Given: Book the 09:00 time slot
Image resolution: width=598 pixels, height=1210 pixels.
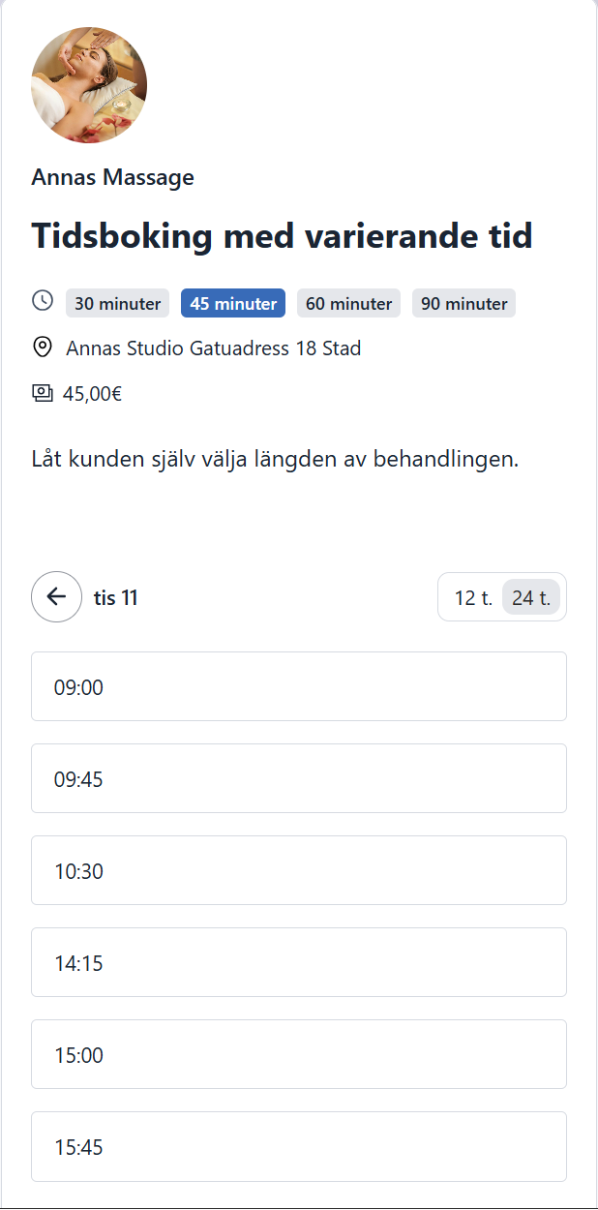Looking at the screenshot, I should pos(299,686).
